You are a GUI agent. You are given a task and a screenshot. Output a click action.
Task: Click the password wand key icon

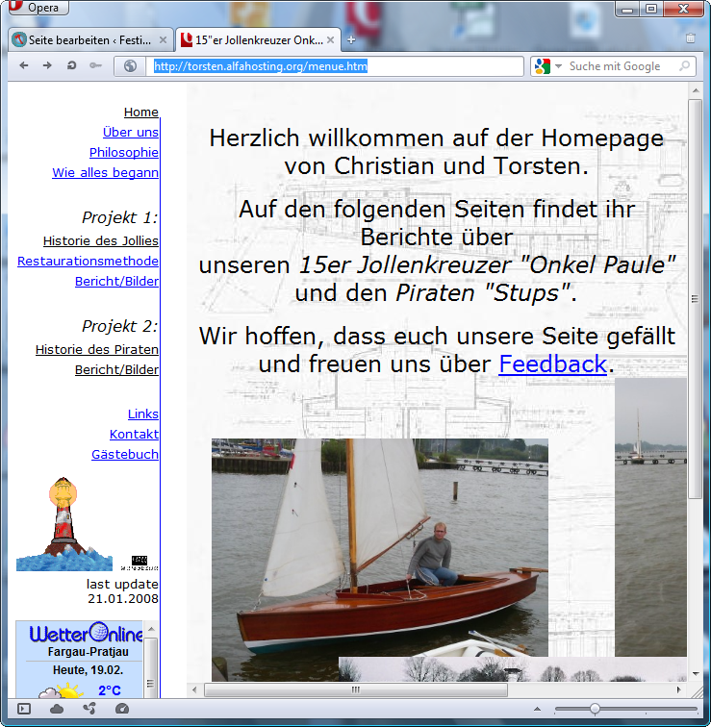(x=95, y=66)
